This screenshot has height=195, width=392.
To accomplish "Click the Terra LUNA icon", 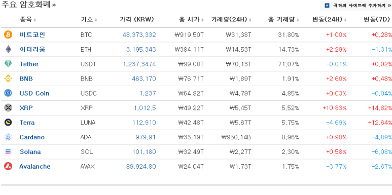I will tap(8, 123).
